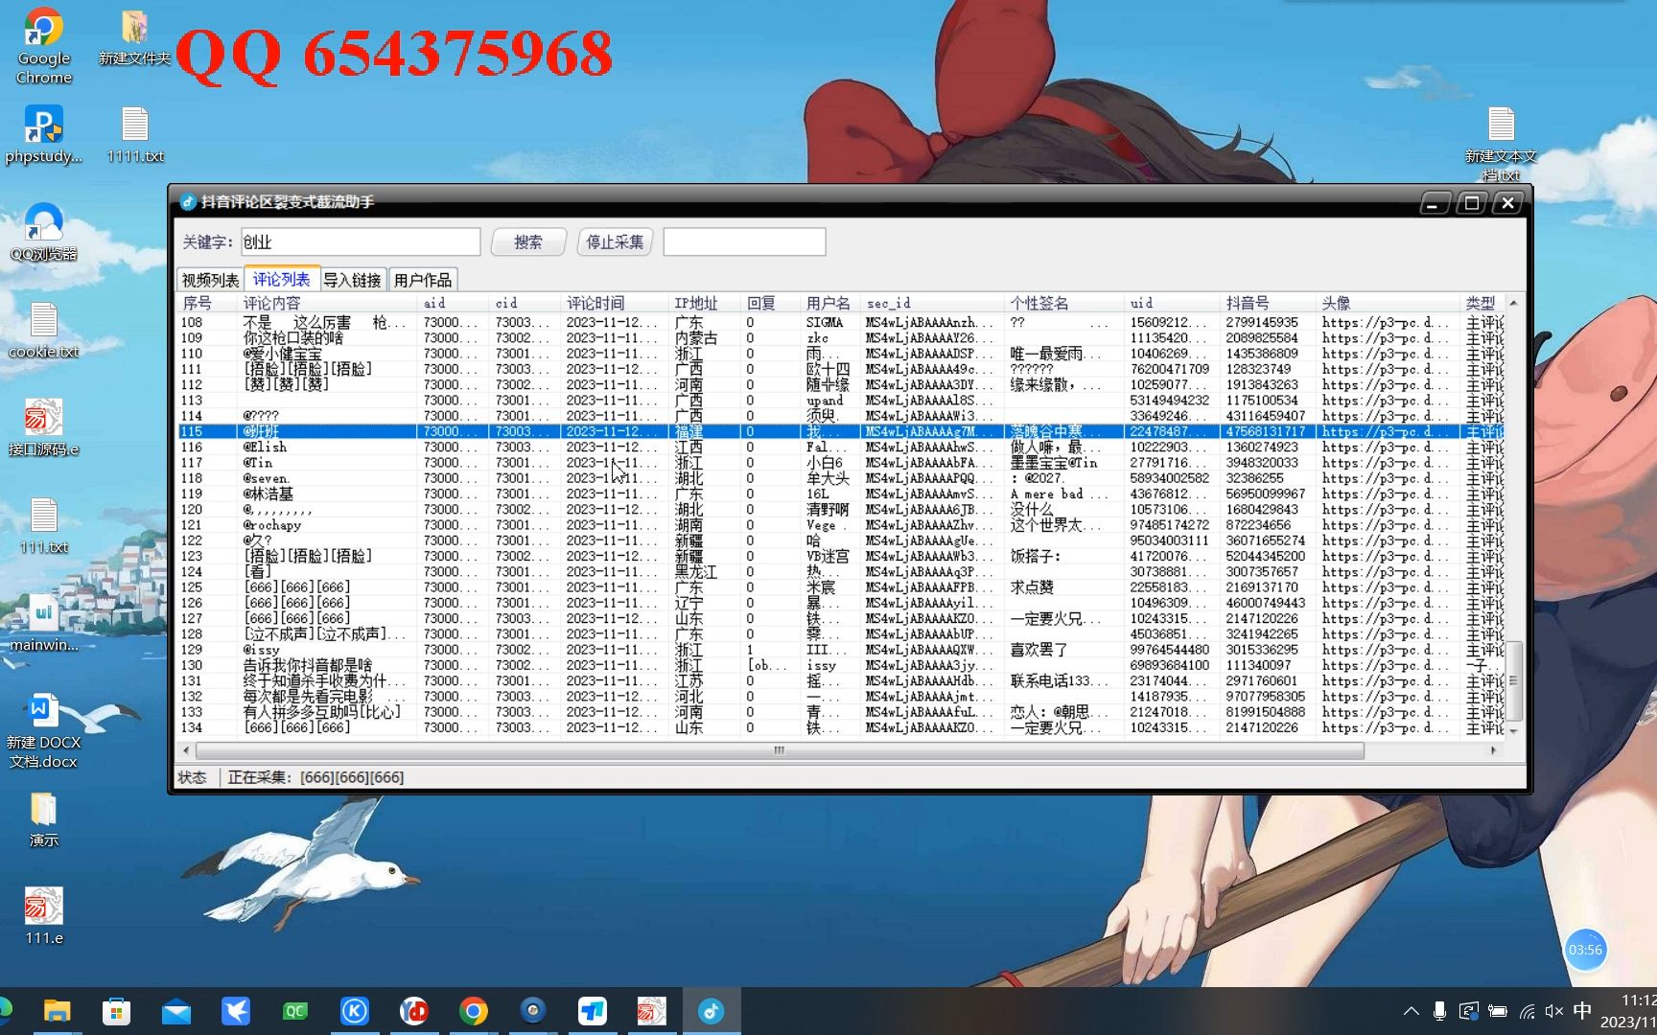Viewport: 1657px width, 1035px height.
Task: Open 1111.txt file on desktop
Action: [135, 134]
